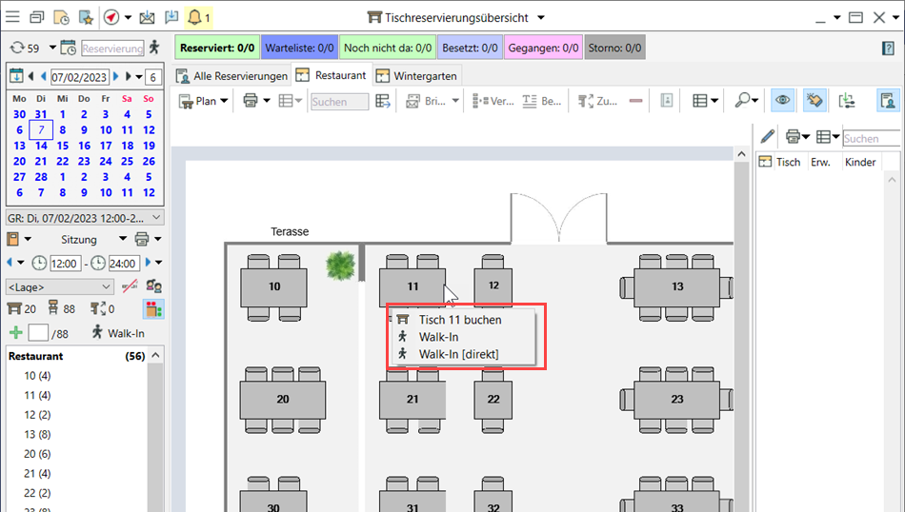Open the <Lage> dropdown

click(60, 286)
